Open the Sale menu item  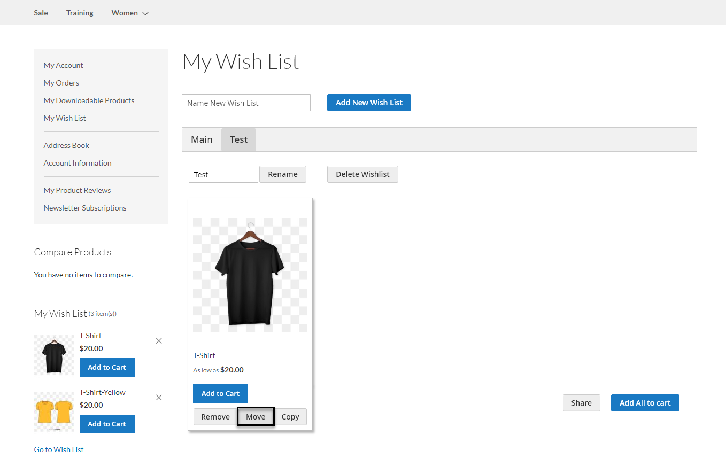(x=41, y=13)
